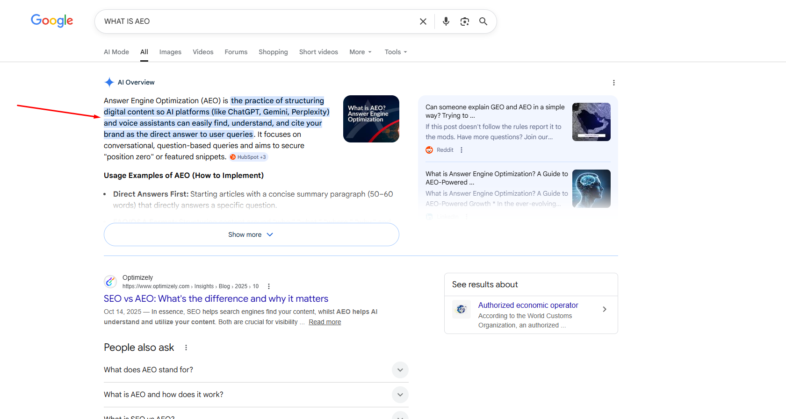Start voice search with the microphone icon
Image resolution: width=786 pixels, height=419 pixels.
point(446,21)
